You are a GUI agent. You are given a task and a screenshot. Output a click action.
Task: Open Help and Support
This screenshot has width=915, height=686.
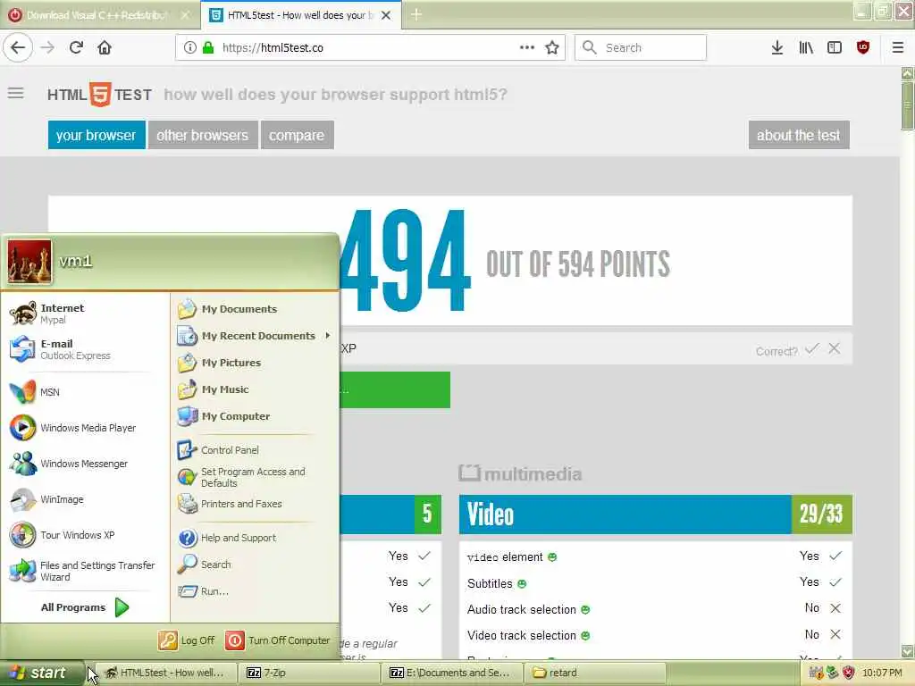255,537
